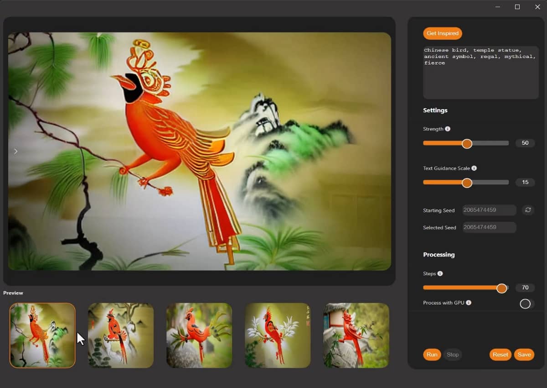Click the Selected Seed input field
Image resolution: width=547 pixels, height=388 pixels.
coord(489,227)
